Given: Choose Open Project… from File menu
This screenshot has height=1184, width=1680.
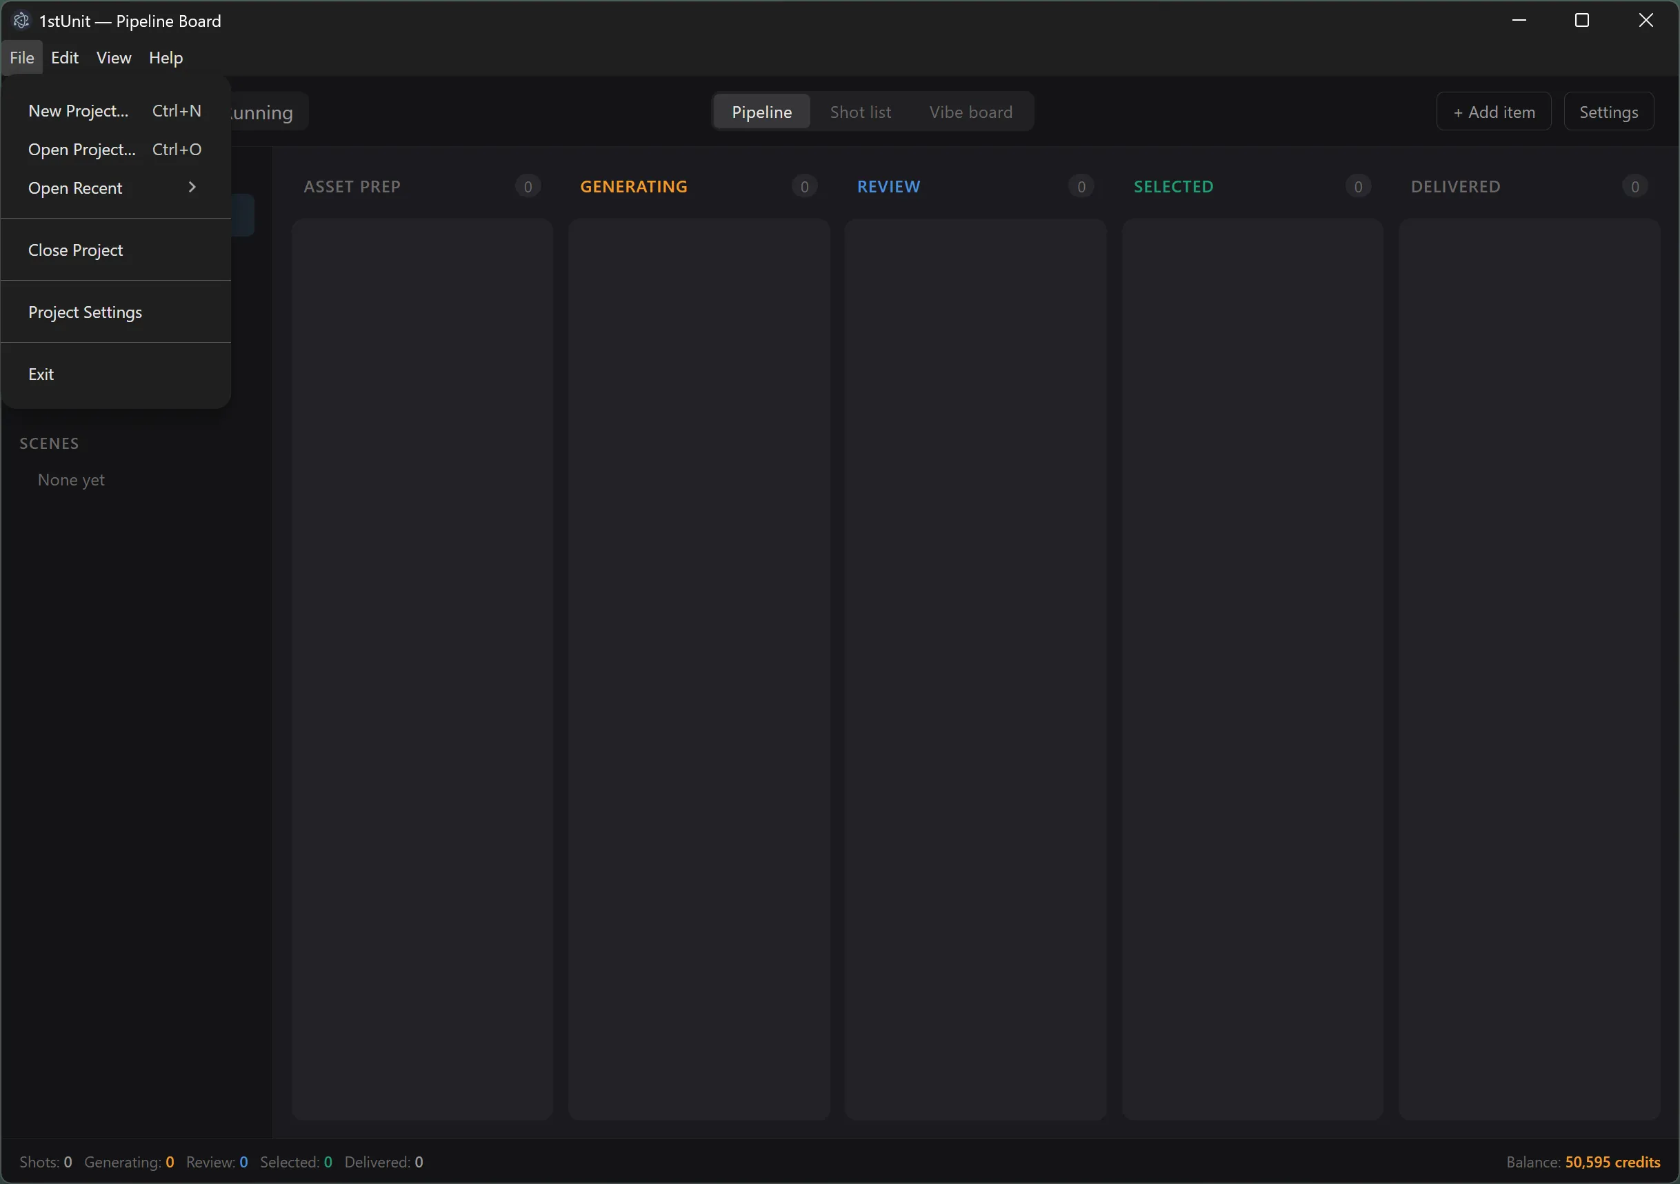Looking at the screenshot, I should 116,149.
